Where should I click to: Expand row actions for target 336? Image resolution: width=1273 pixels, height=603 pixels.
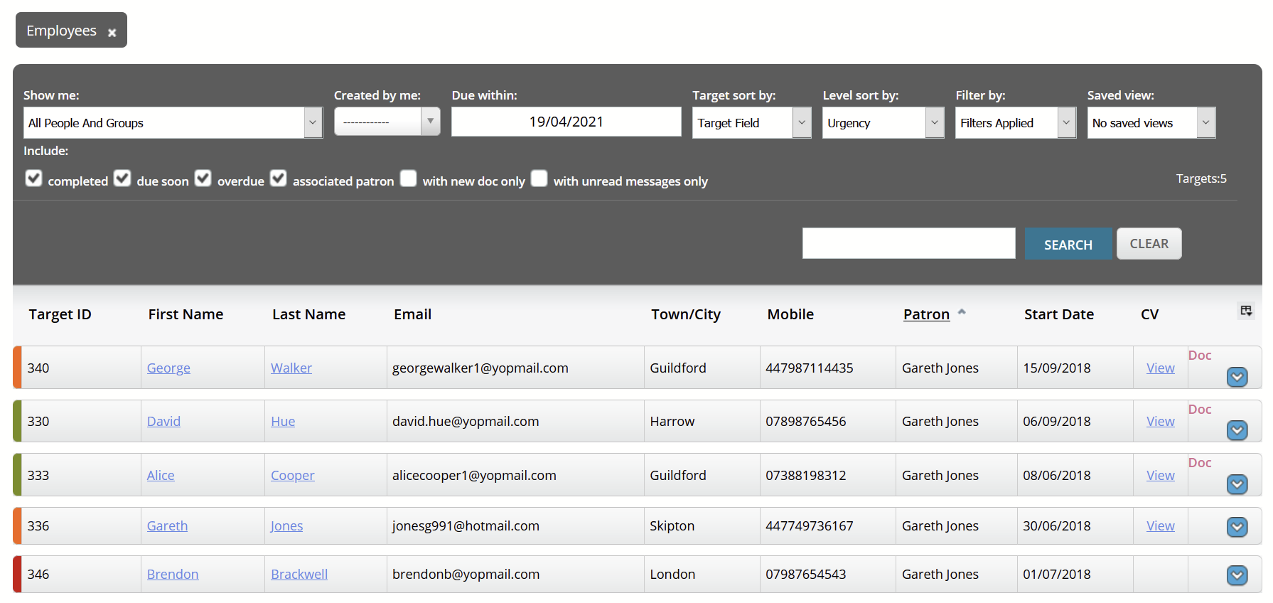(x=1237, y=527)
